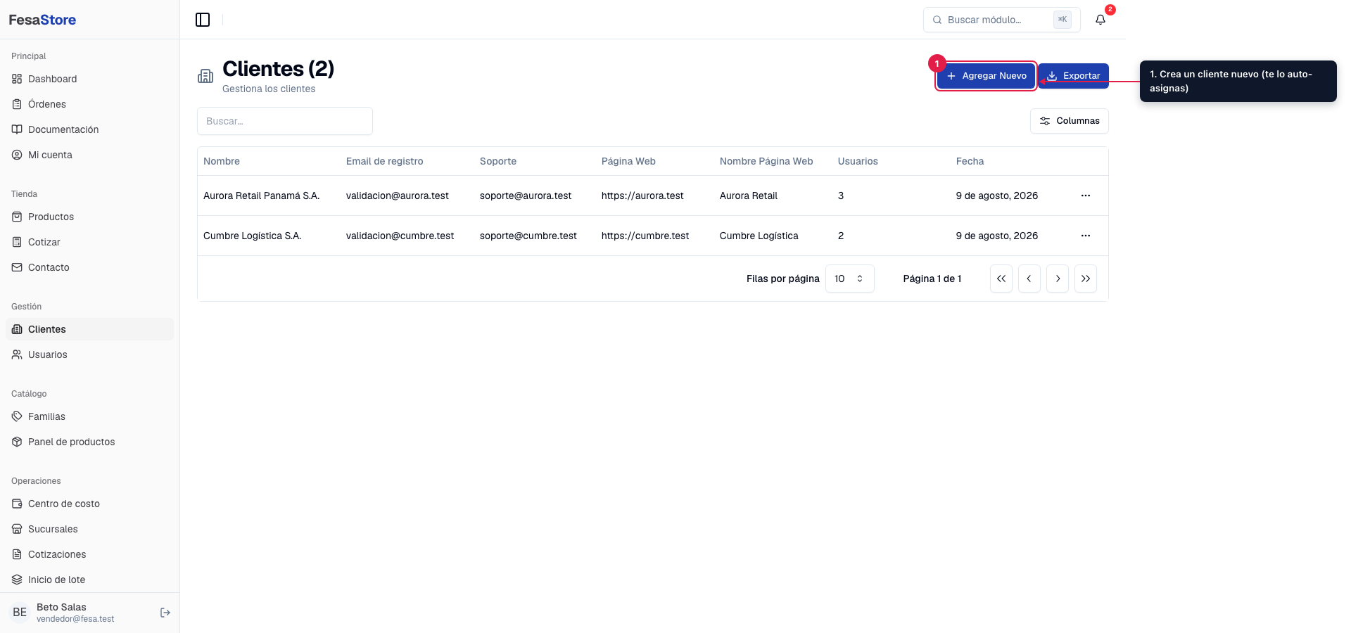Open actions menu for Aurora Retail Panamá row
The height and width of the screenshot is (633, 1351).
point(1086,196)
